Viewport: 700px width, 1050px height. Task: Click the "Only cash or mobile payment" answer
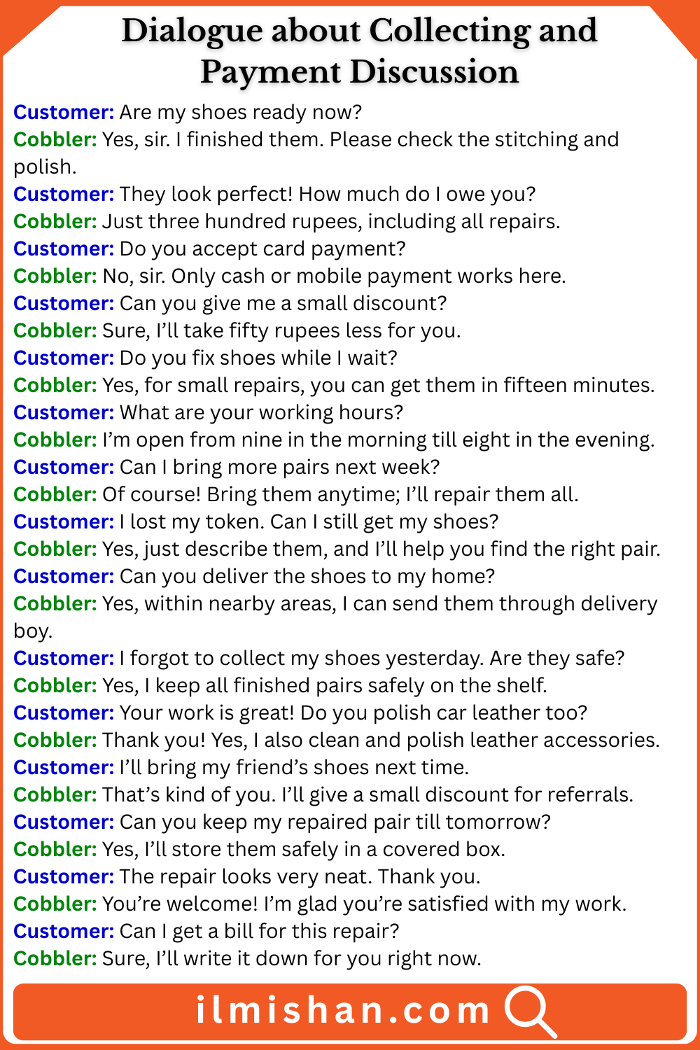(x=334, y=276)
